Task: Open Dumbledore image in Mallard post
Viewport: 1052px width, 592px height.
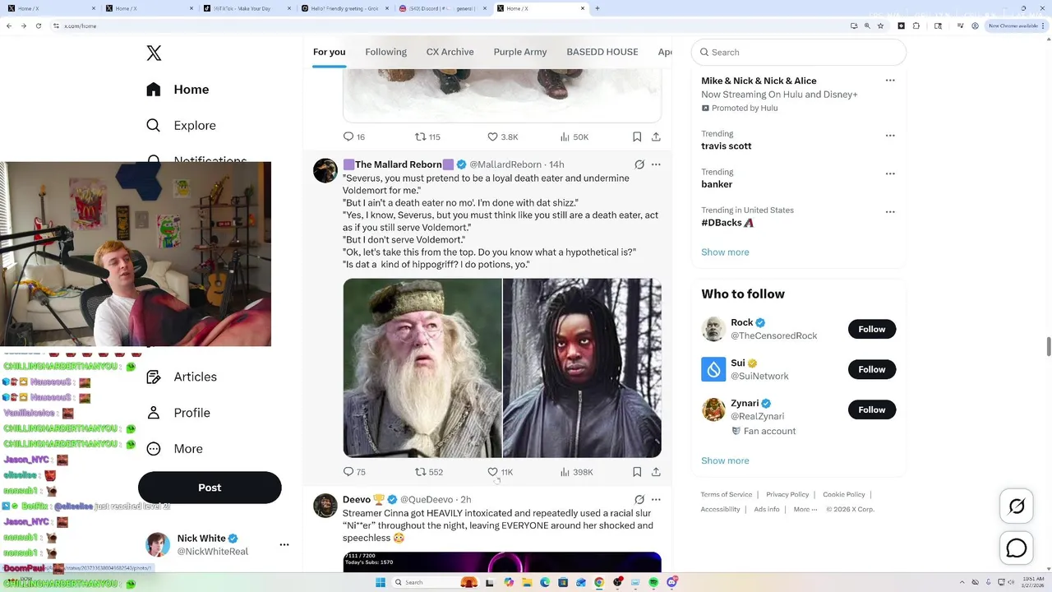Action: click(x=422, y=368)
